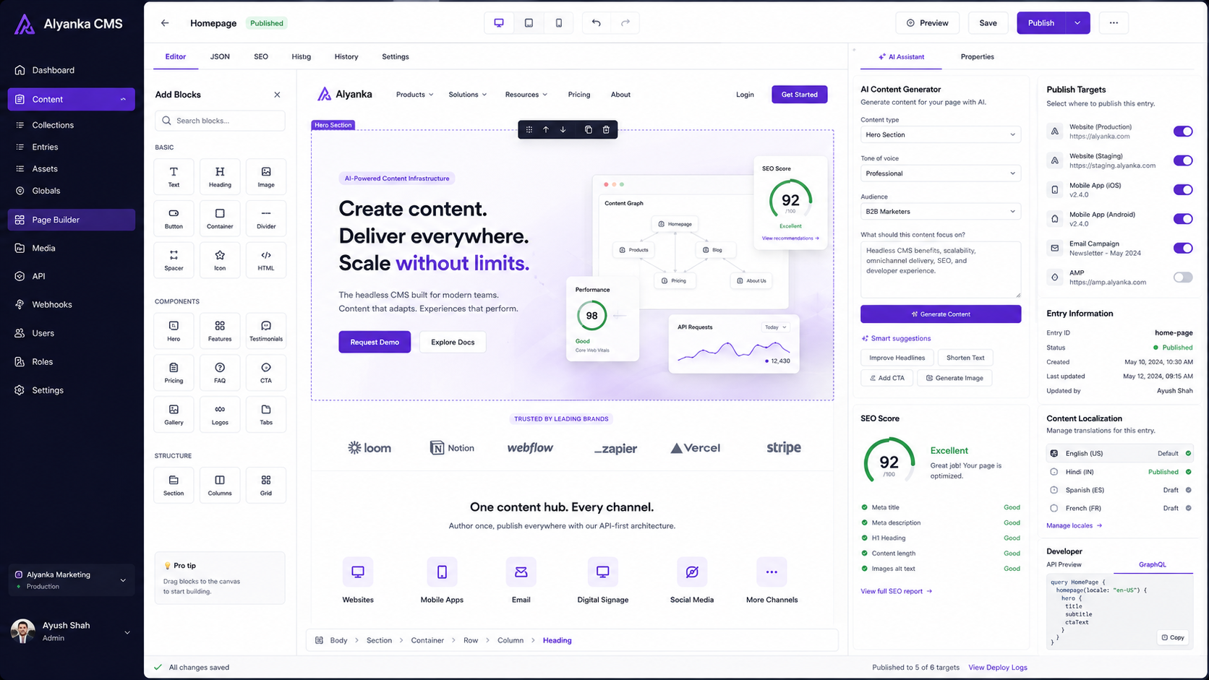1209x680 pixels.
Task: Insert the Hero component
Action: [x=174, y=331]
